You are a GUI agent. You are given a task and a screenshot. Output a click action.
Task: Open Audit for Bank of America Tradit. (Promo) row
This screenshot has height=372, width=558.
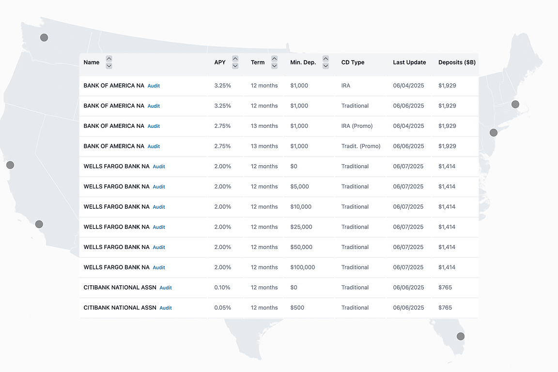(x=154, y=146)
